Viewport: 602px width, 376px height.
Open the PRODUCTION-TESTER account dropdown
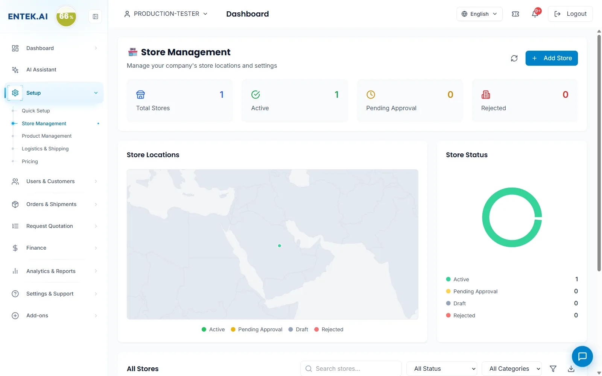pyautogui.click(x=166, y=14)
